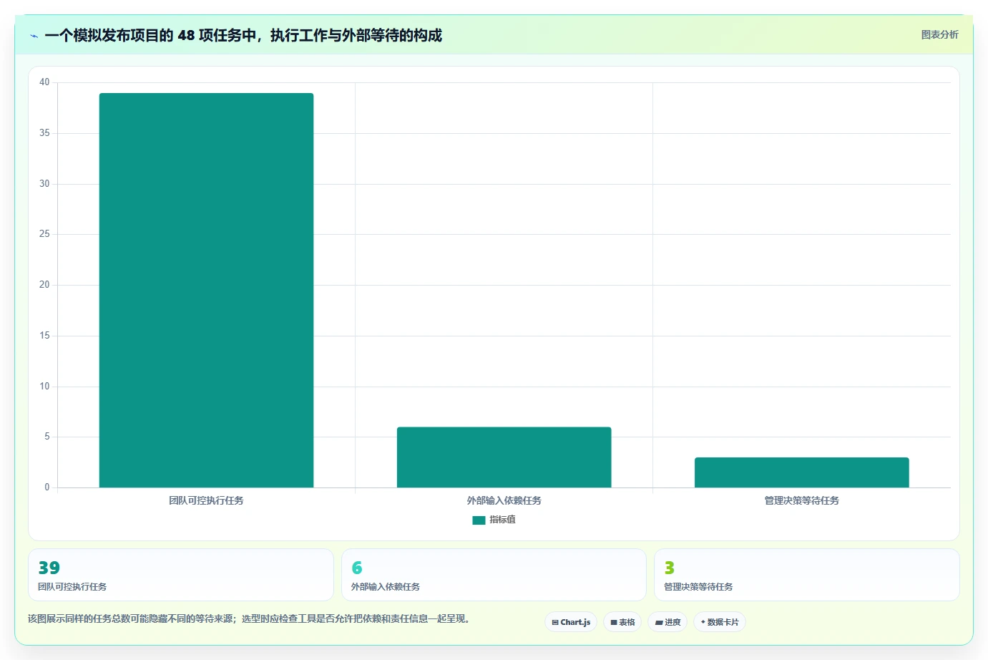The height and width of the screenshot is (660, 988).
Task: Toggle the 指标值 legend color box
Action: (x=479, y=520)
